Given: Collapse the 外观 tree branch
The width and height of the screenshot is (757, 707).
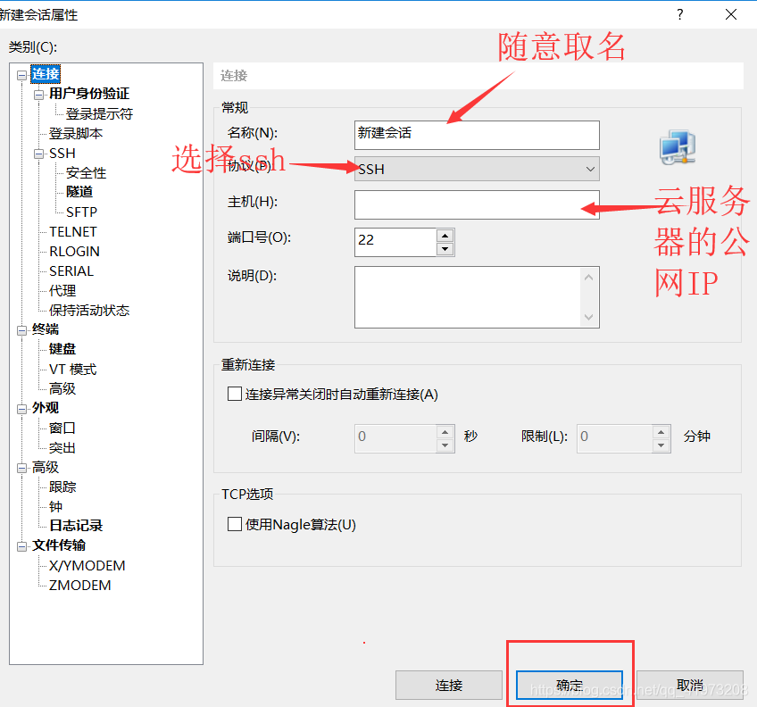Looking at the screenshot, I should [x=21, y=407].
